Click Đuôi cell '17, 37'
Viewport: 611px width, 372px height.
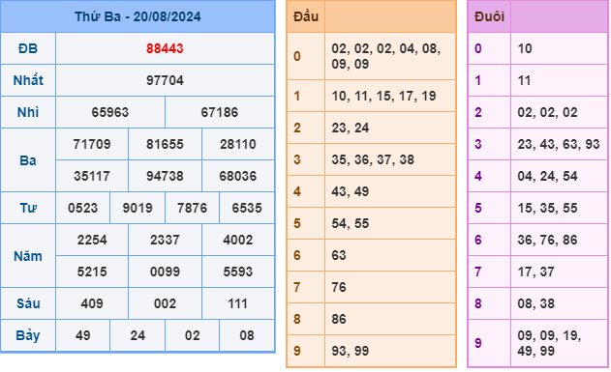click(559, 272)
